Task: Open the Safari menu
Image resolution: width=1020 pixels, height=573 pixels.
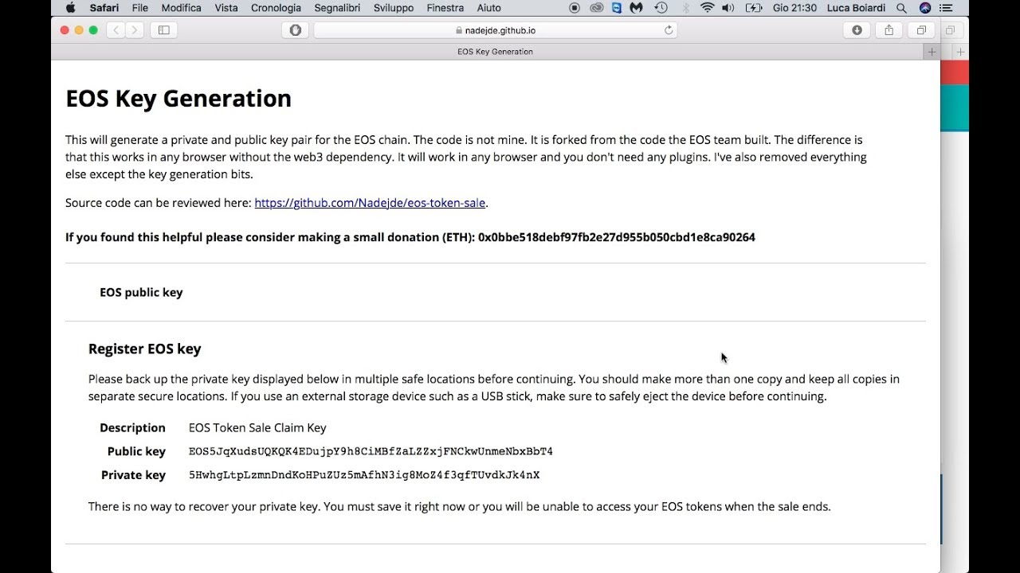Action: [104, 8]
